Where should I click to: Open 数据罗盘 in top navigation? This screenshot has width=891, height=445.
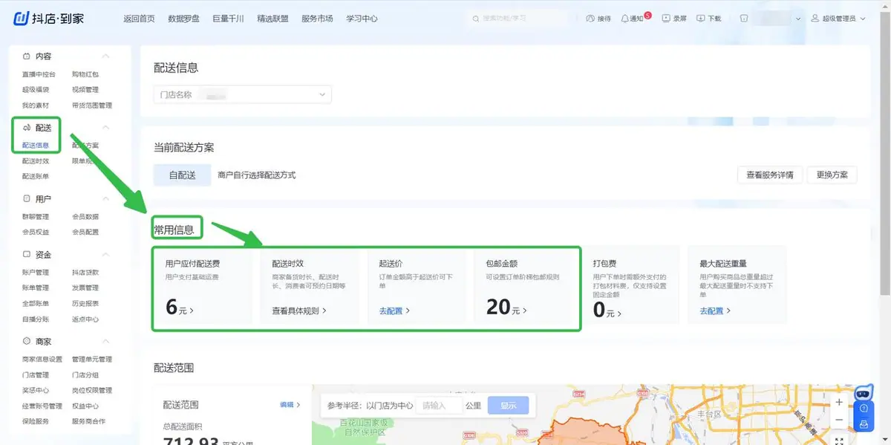[183, 19]
